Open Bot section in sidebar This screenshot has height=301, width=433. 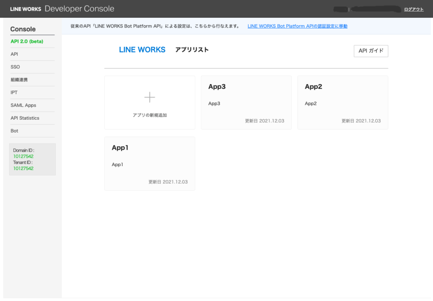[14, 131]
